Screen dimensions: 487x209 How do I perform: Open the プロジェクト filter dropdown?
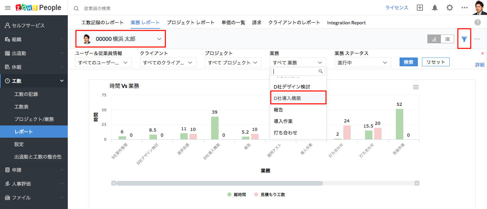[233, 63]
